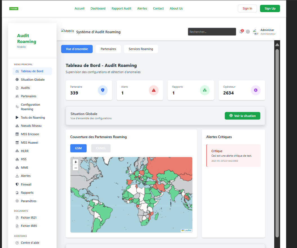The width and height of the screenshot is (297, 248).
Task: Switch to the Partenaires tab
Action: pyautogui.click(x=108, y=49)
